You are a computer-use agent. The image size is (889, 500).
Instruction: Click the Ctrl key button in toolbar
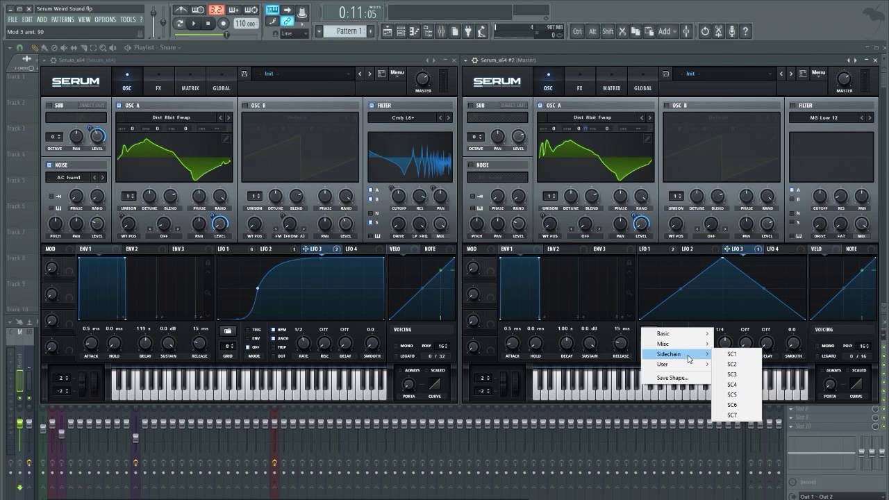[577, 31]
